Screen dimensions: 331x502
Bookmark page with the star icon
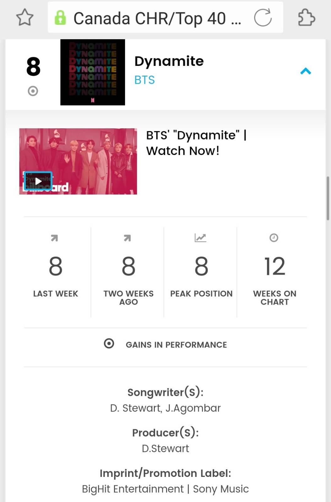click(x=25, y=17)
